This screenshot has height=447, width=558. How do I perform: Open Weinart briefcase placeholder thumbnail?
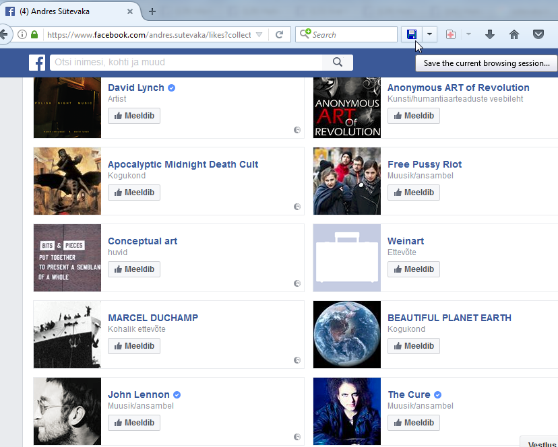tap(347, 258)
